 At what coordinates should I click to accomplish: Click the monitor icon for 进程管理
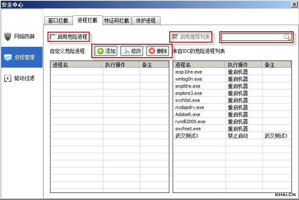(8, 57)
